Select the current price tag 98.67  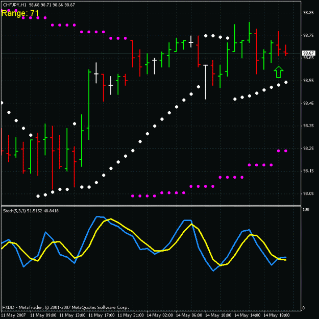[308, 53]
